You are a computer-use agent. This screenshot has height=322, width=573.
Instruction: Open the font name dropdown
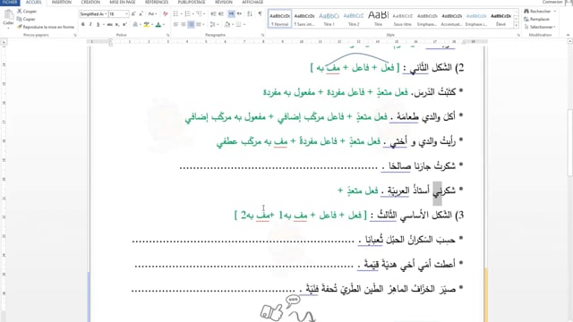106,14
